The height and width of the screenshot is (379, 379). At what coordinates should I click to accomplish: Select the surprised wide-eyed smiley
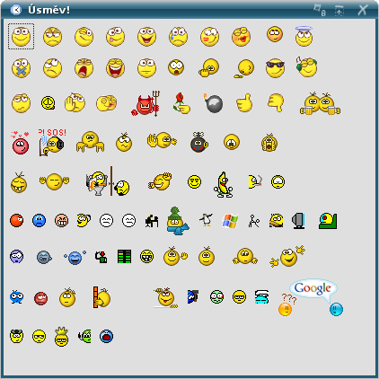click(x=176, y=67)
